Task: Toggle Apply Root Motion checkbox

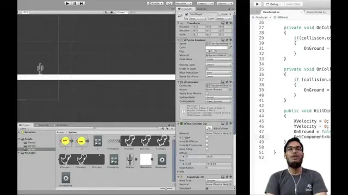Action: pyautogui.click(x=207, y=93)
